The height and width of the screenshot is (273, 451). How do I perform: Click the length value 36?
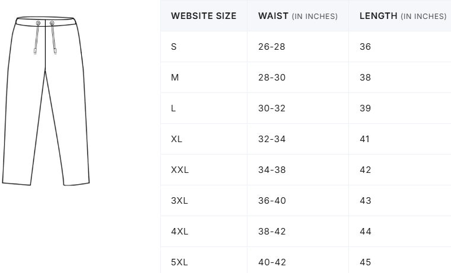coord(365,47)
